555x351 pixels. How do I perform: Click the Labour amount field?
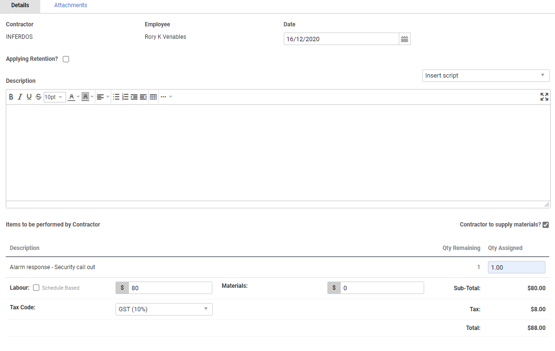coord(170,288)
